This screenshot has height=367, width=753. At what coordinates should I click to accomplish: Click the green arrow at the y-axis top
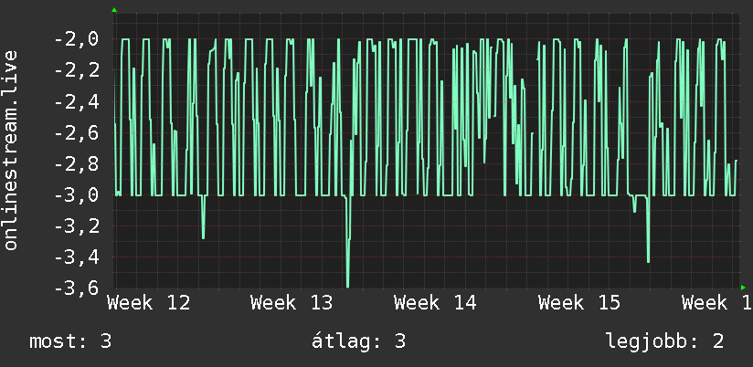[x=114, y=10]
